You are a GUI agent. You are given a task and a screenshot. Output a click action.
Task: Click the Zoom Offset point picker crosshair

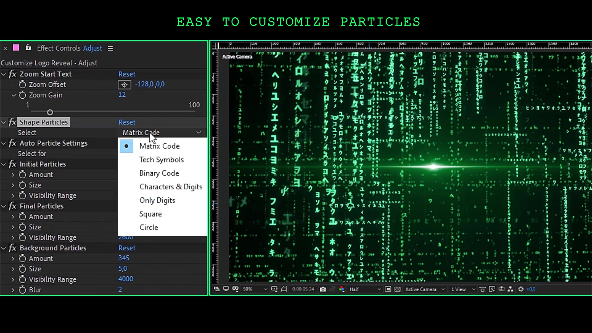[124, 84]
